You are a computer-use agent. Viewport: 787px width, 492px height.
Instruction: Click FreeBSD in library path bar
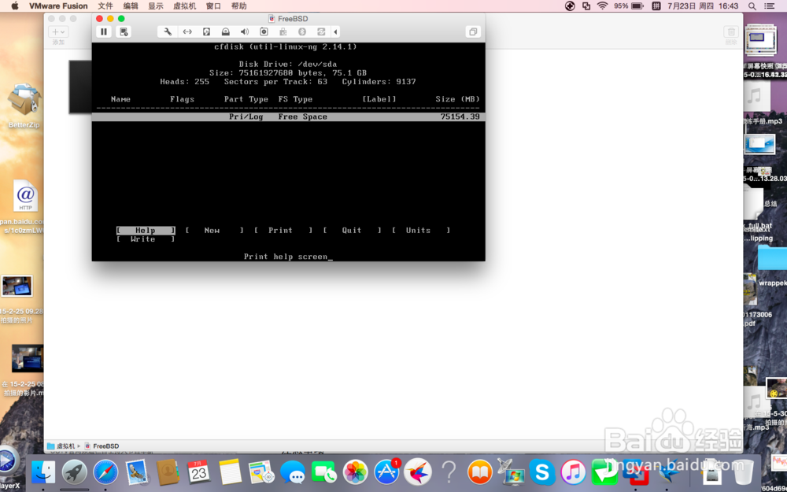[x=102, y=446]
